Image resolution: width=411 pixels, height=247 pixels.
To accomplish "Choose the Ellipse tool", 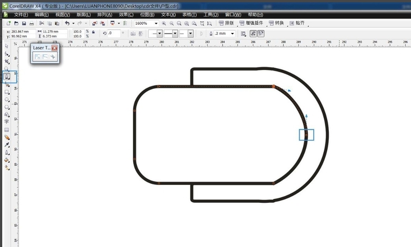I will coord(7,99).
